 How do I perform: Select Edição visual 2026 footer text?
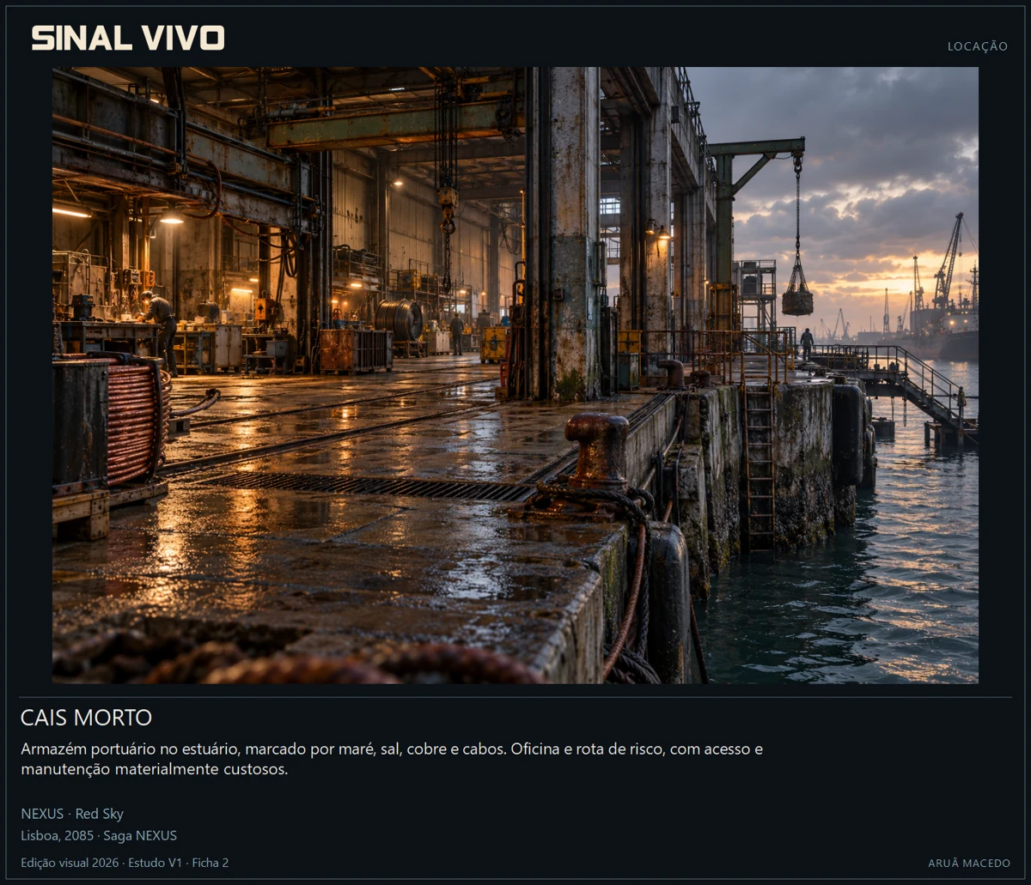[125, 863]
